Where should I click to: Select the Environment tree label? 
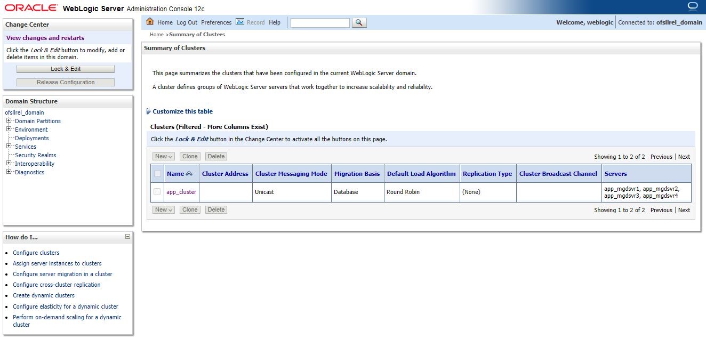coord(31,130)
